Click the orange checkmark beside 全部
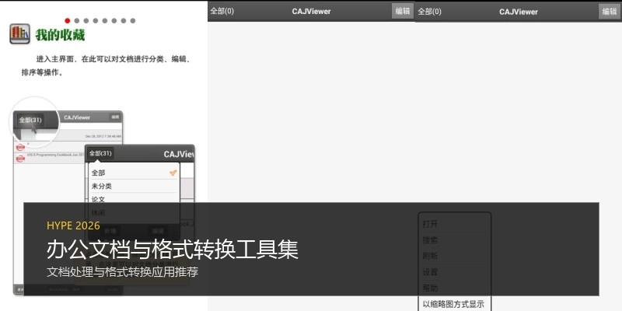The height and width of the screenshot is (311, 622). click(x=173, y=173)
